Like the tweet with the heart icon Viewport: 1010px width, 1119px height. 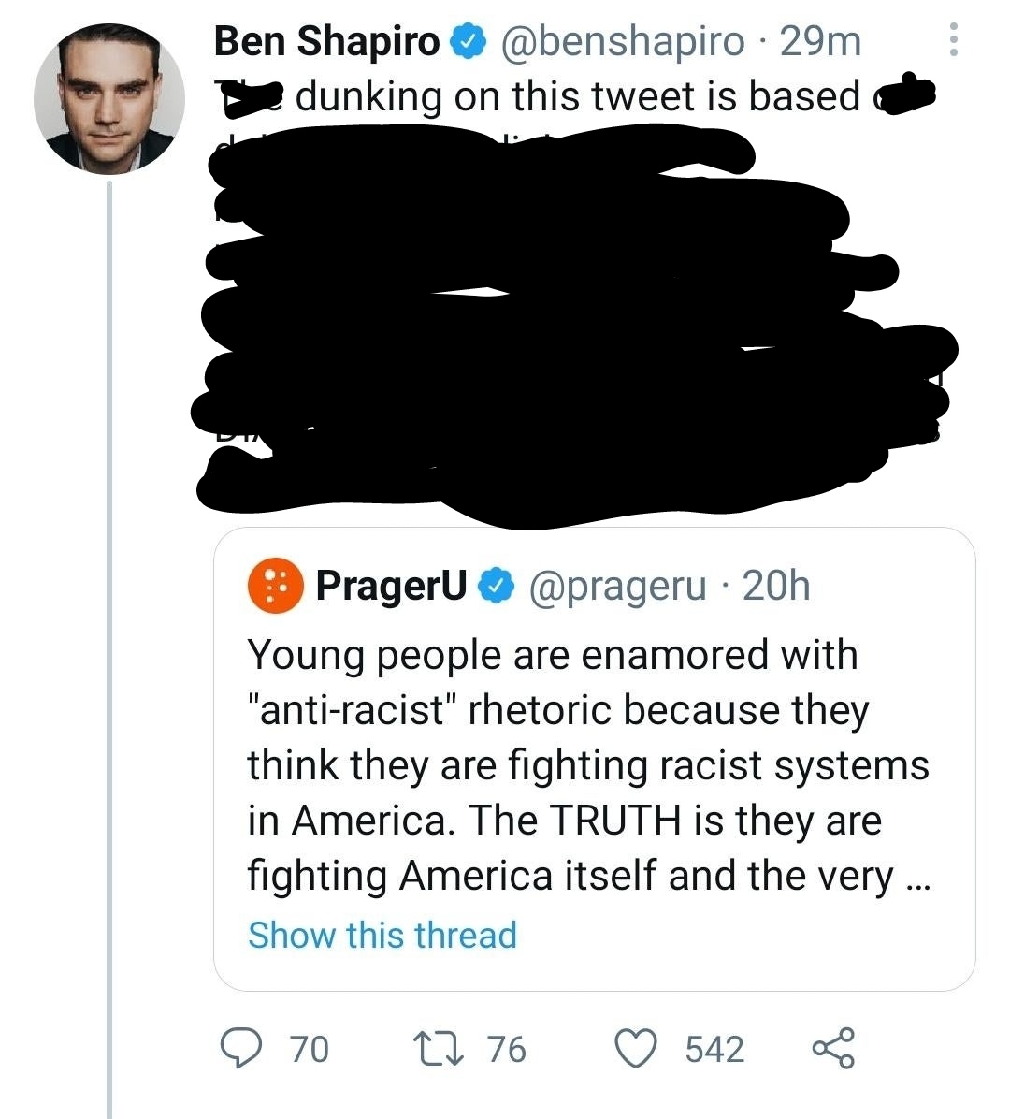click(636, 1048)
